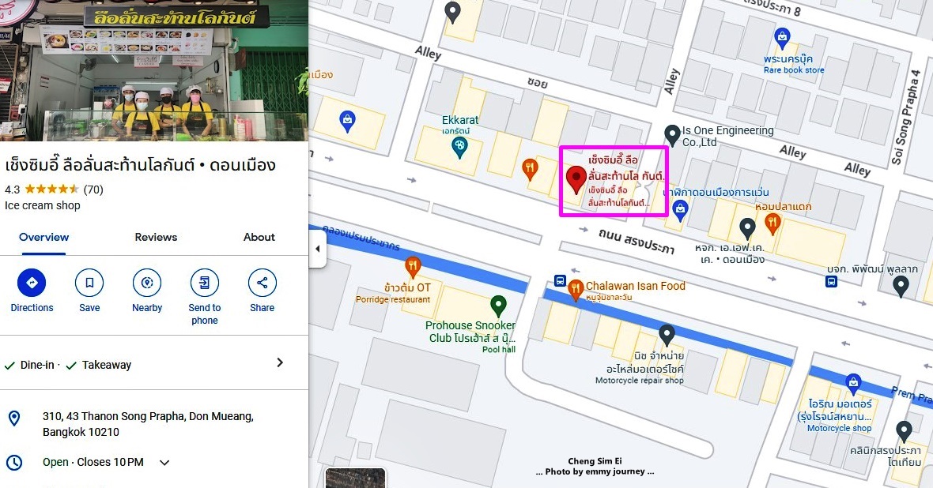The height and width of the screenshot is (488, 933).
Task: Click the Chalawan Isan Food label
Action: (636, 286)
